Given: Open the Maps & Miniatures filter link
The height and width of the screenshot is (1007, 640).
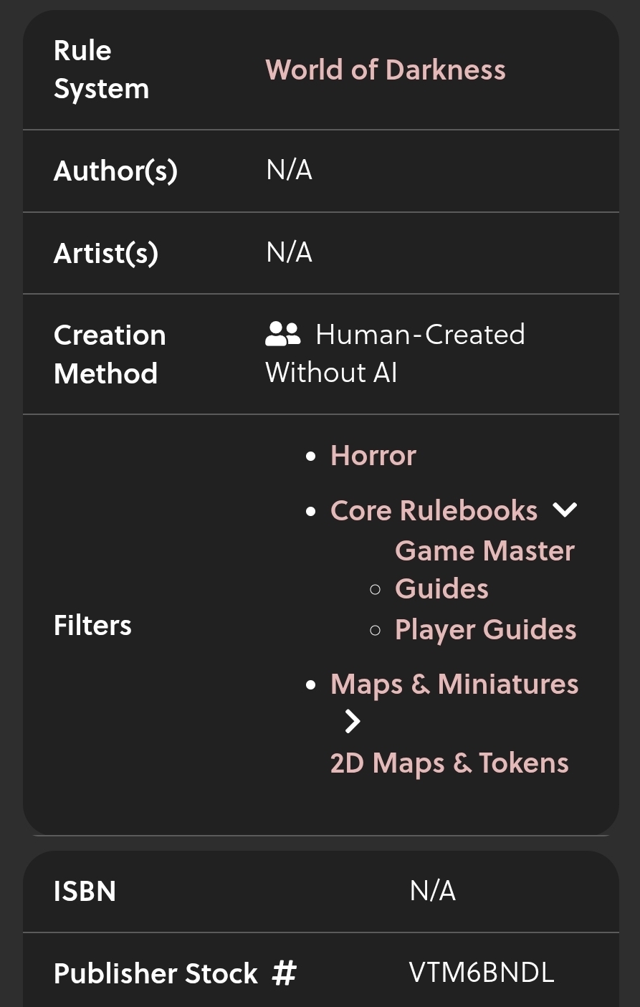Looking at the screenshot, I should [x=454, y=684].
